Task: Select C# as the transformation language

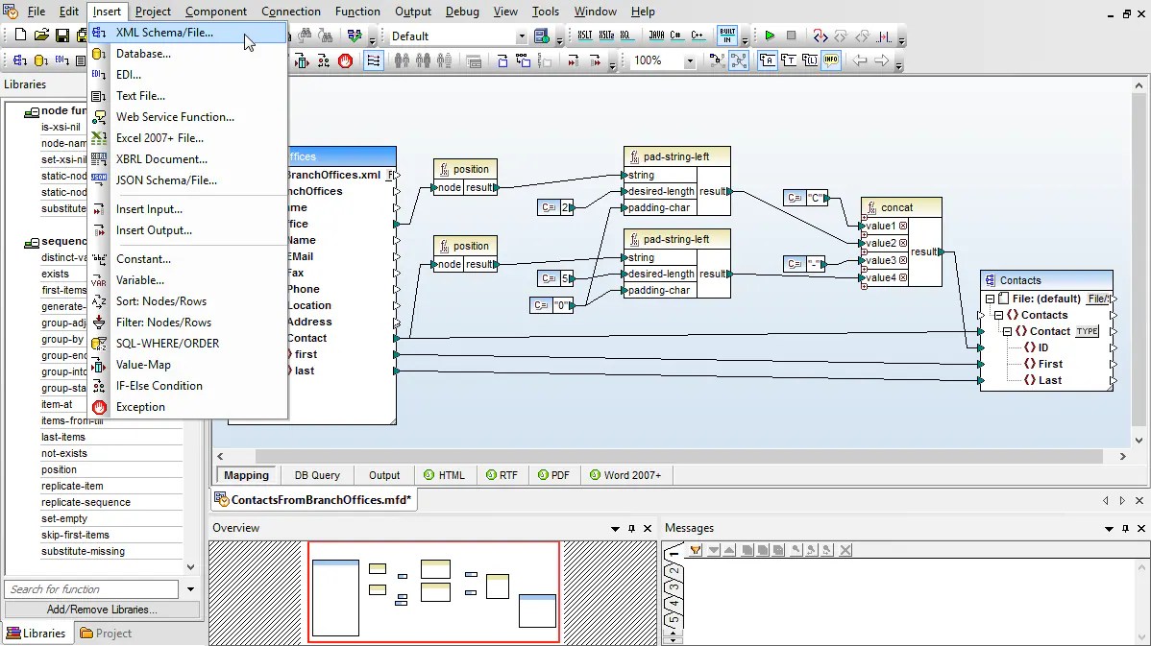Action: (677, 36)
